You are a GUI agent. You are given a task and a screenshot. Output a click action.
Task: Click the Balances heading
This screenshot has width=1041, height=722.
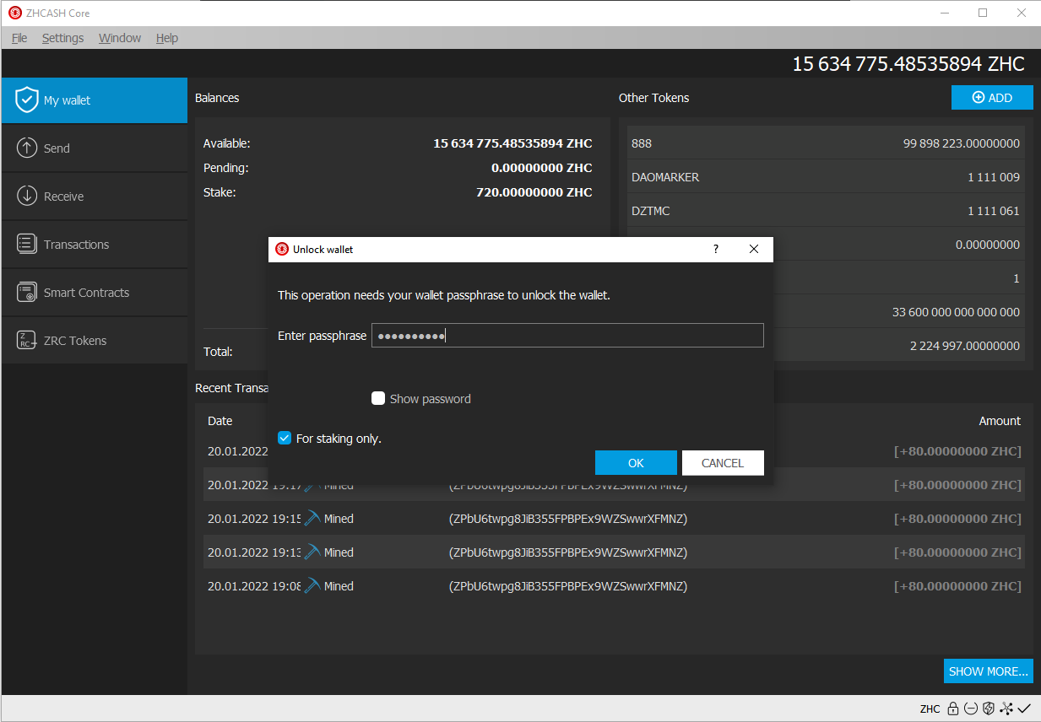(x=217, y=98)
